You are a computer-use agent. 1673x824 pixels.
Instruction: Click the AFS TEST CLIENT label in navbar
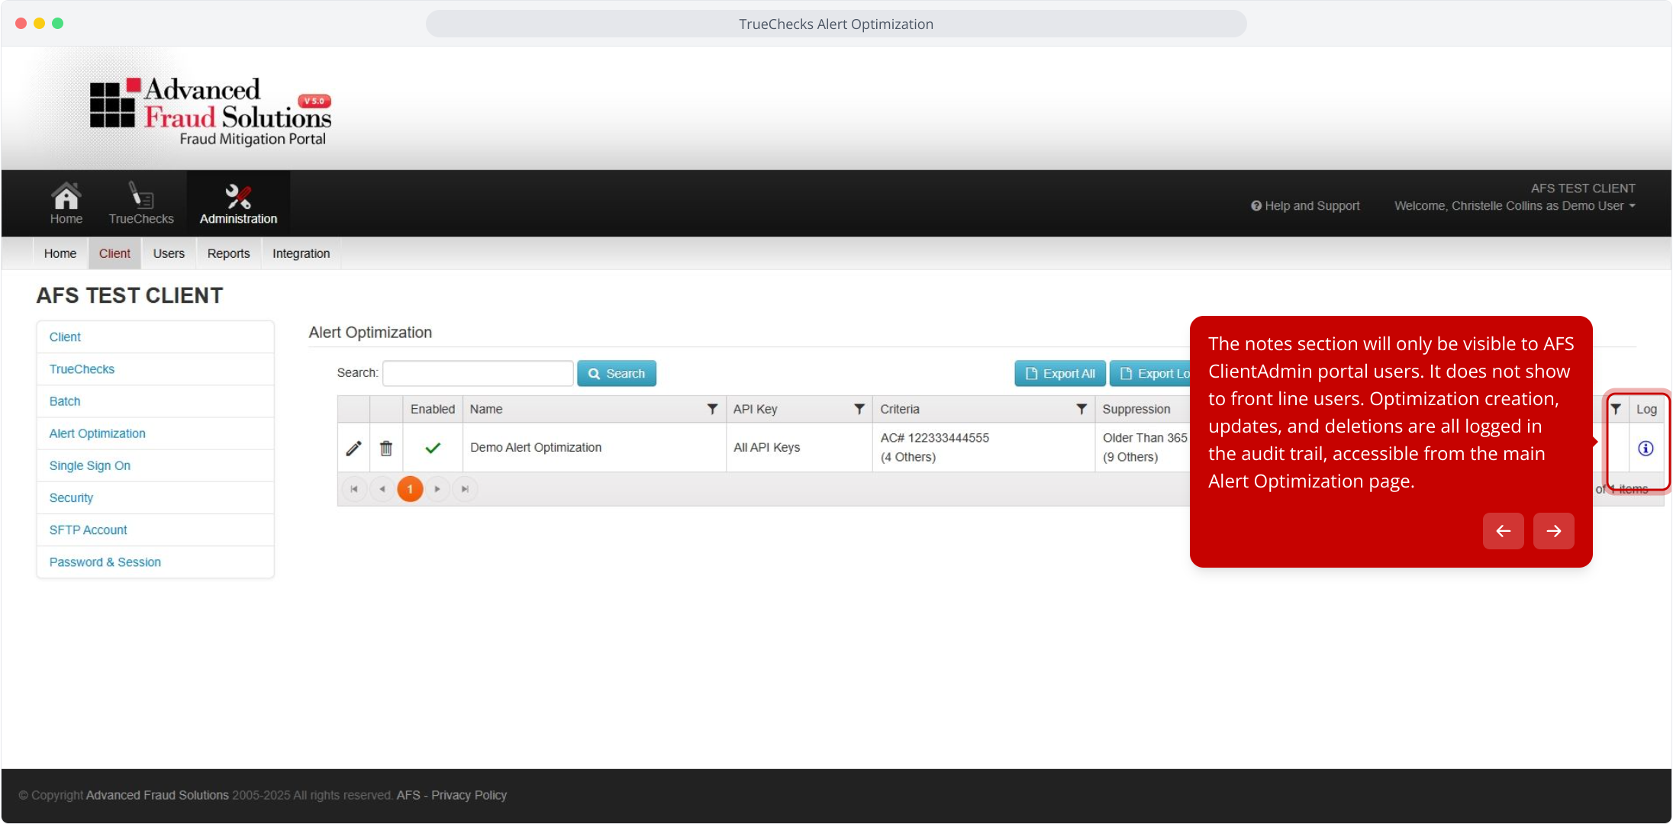1583,188
